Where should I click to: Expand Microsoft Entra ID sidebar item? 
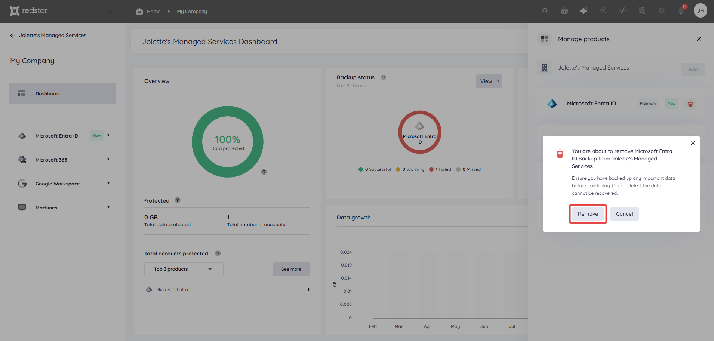[108, 135]
